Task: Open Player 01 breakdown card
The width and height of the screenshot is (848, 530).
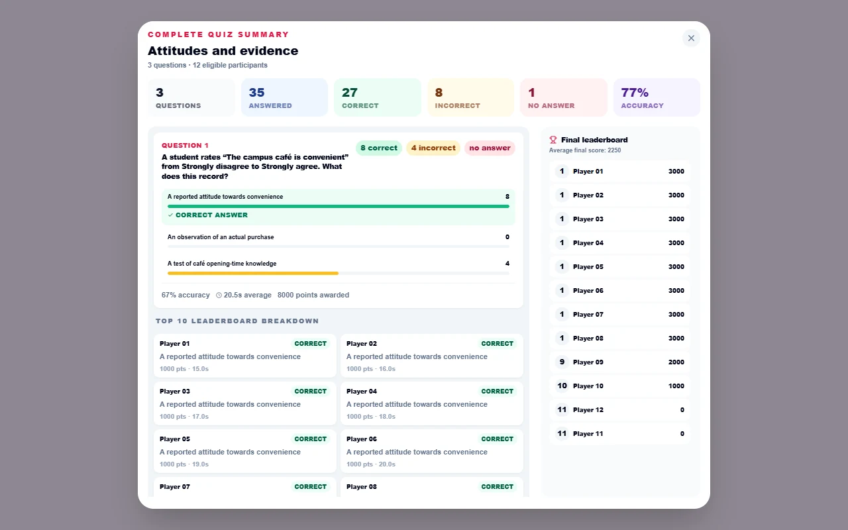Action: (245, 356)
